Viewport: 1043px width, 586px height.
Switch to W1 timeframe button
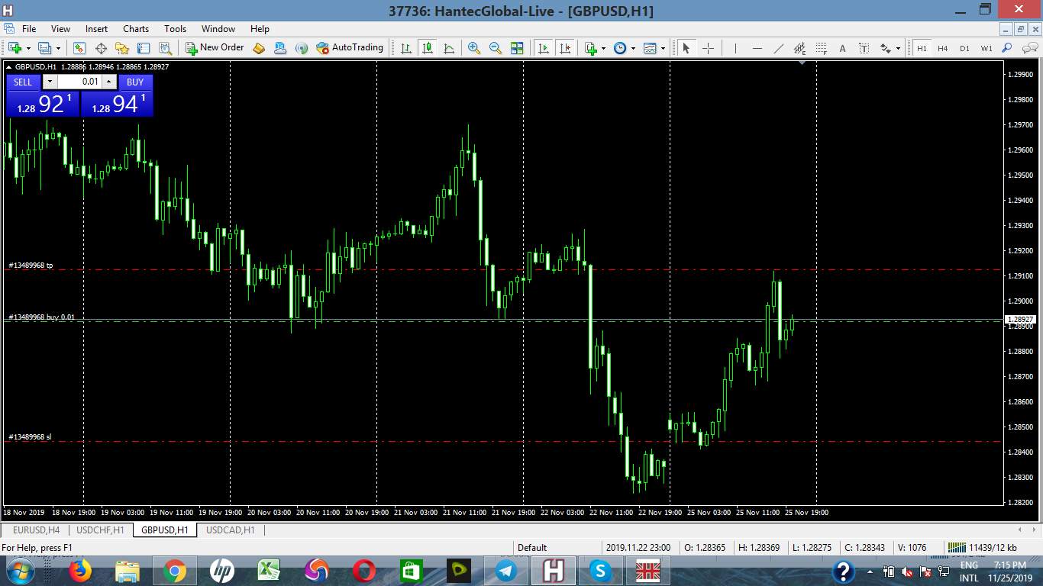tap(986, 48)
